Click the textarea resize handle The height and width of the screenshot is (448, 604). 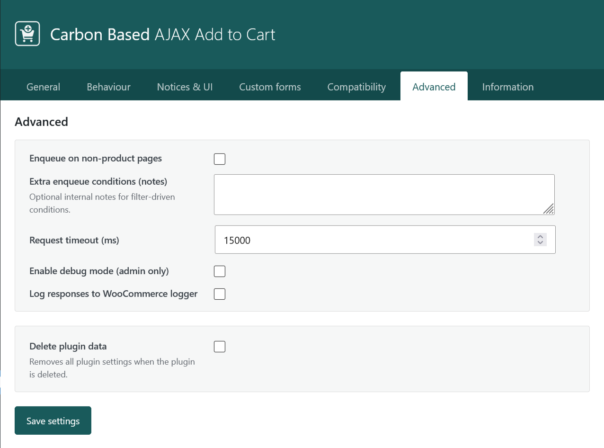[548, 209]
